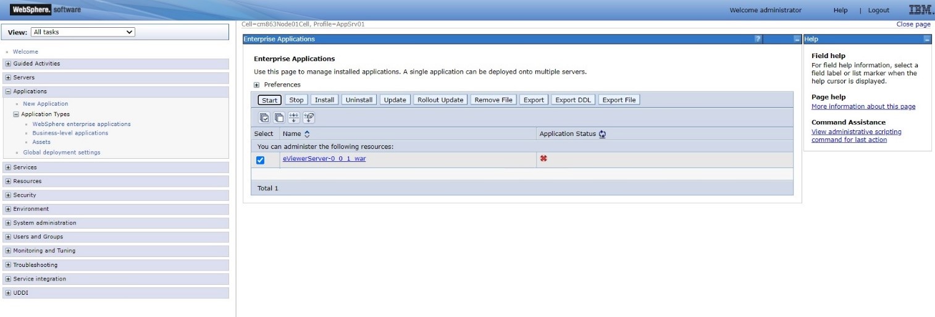Screen dimensions: 935x317
Task: Click the Help link in header
Action: 841,10
